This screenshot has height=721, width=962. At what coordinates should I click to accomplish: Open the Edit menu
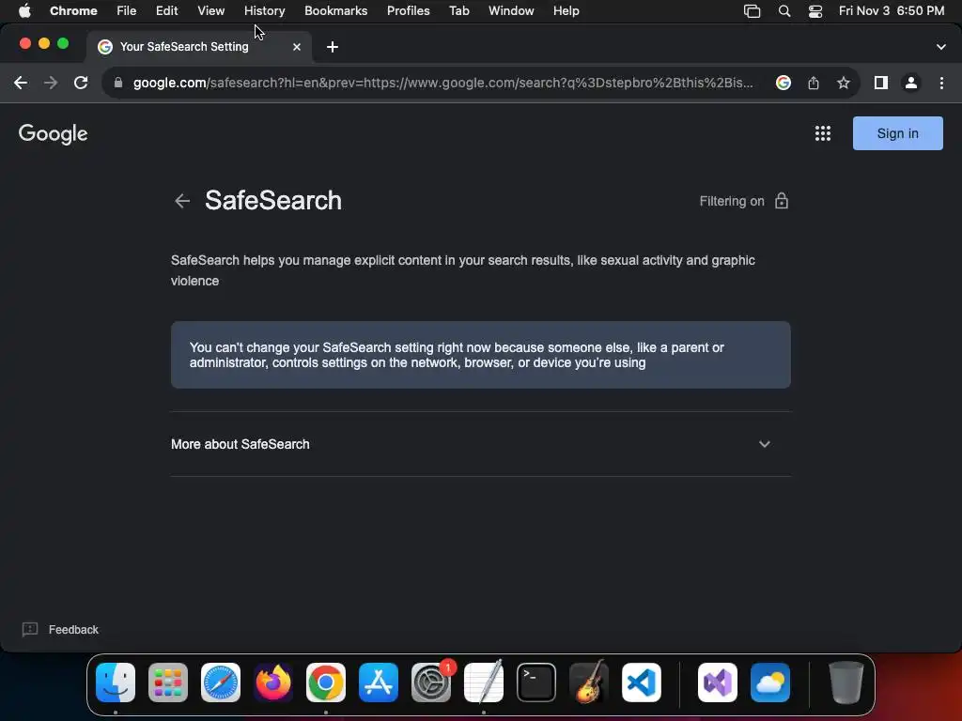(166, 11)
